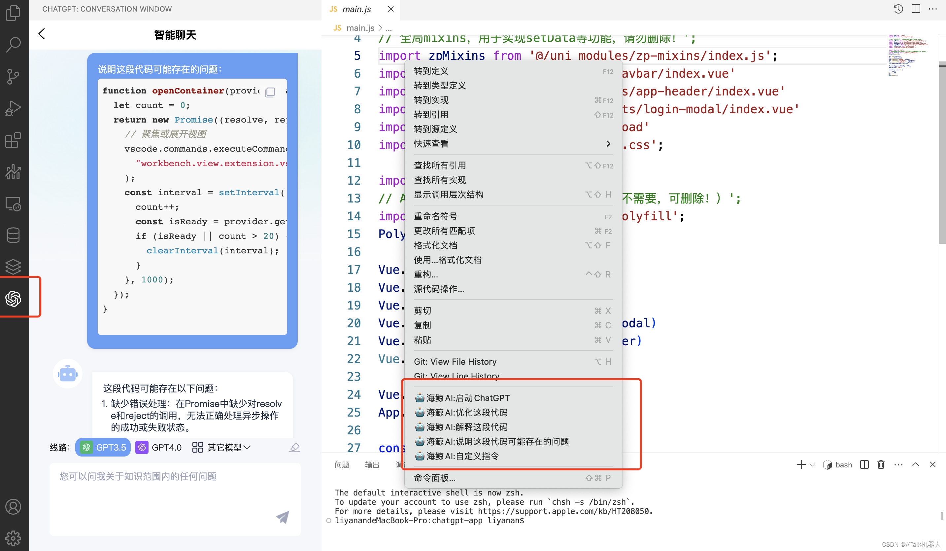Click the back arrow in chat header
This screenshot has height=551, width=946.
click(42, 34)
